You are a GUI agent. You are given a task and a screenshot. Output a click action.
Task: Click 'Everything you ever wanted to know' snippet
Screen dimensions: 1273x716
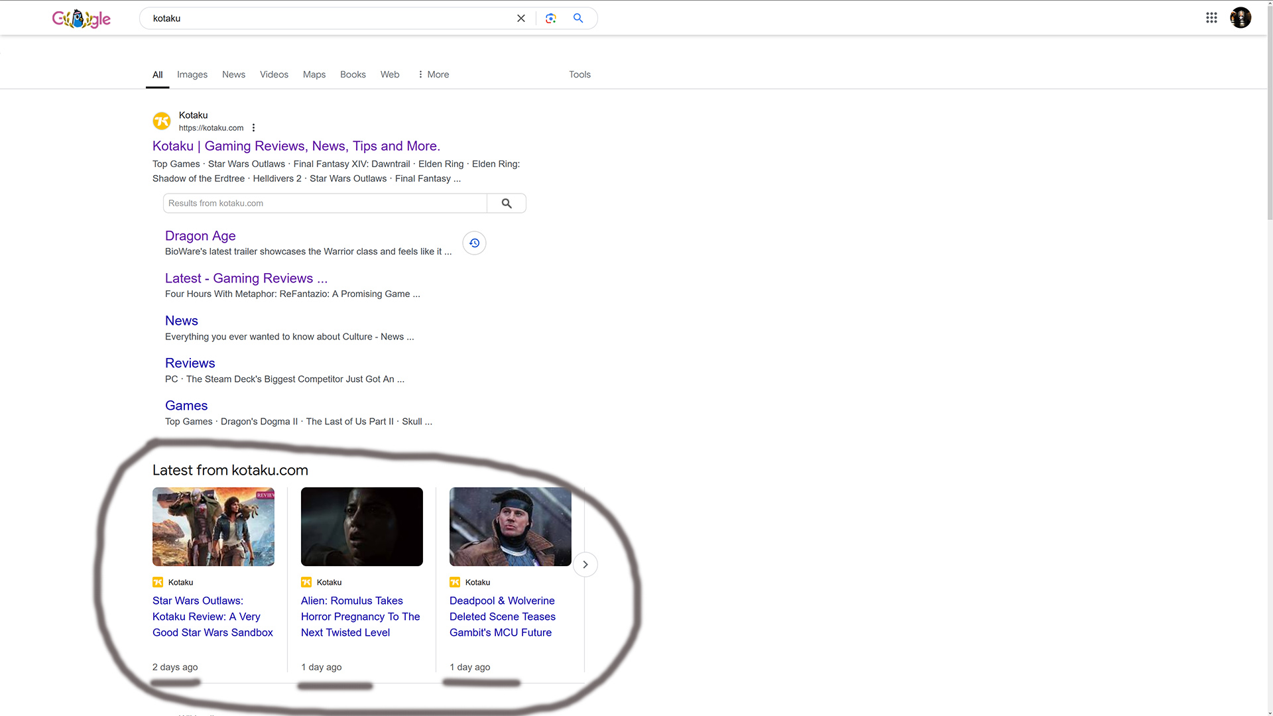[x=289, y=337]
